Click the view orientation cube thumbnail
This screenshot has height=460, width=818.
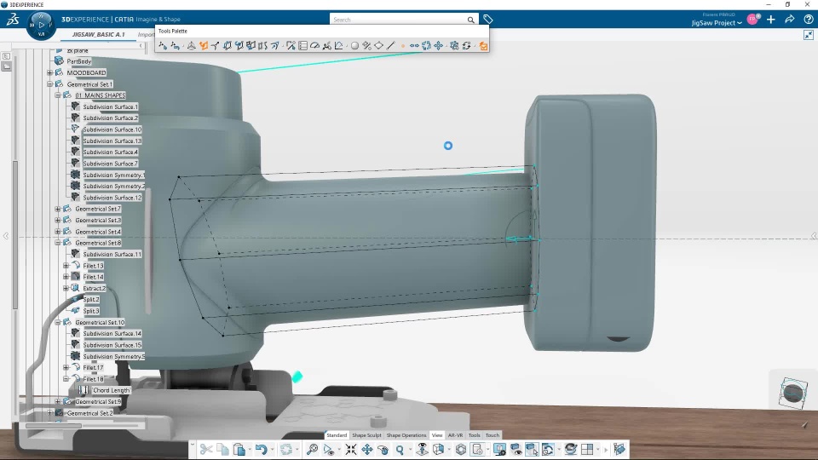794,392
